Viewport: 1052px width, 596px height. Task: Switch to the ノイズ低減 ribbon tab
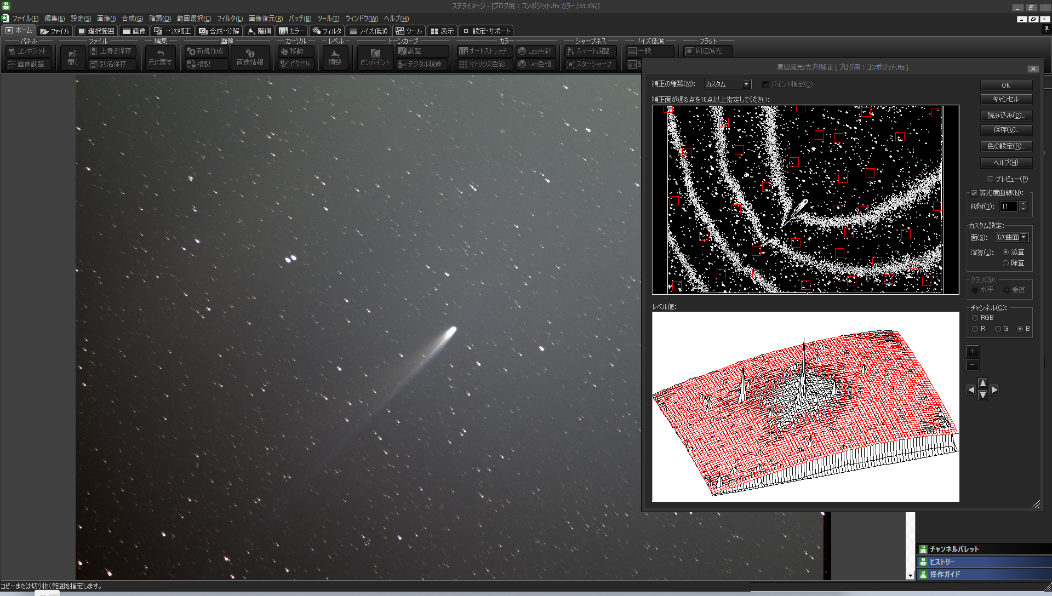click(x=369, y=31)
